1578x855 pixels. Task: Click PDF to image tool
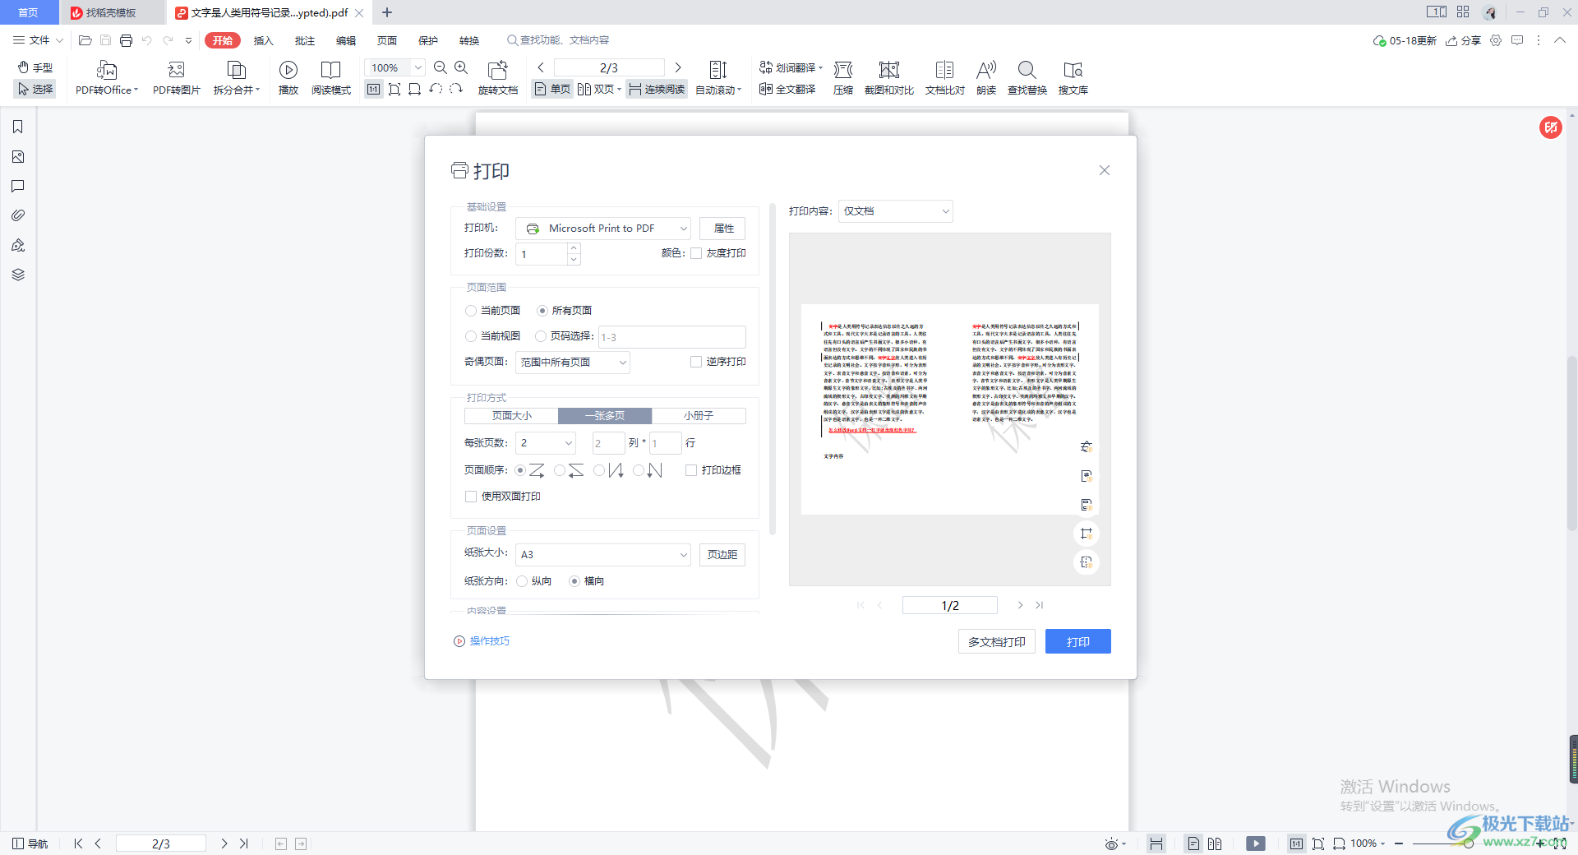click(x=176, y=78)
